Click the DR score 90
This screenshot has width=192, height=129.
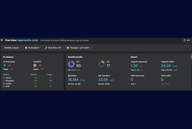78,66
